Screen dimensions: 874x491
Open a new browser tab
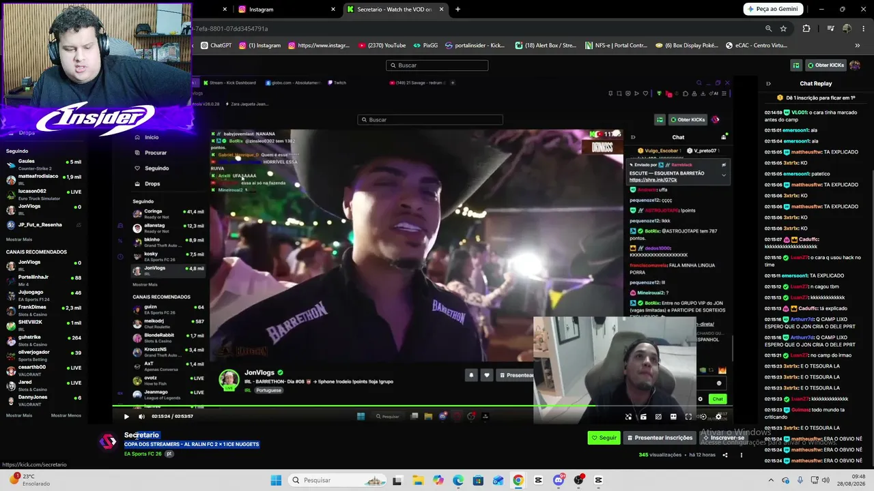(457, 10)
